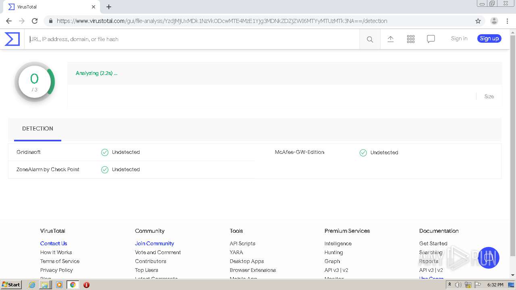Open the apps grid icon

pos(411,39)
